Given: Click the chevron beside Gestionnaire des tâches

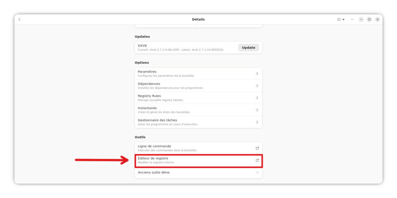Looking at the screenshot, I should 257,122.
